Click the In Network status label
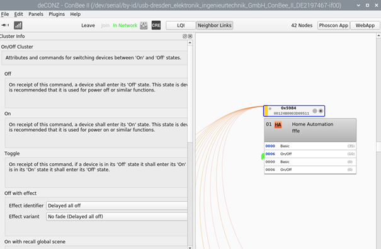Viewport: 381px width, 249px height. (125, 25)
